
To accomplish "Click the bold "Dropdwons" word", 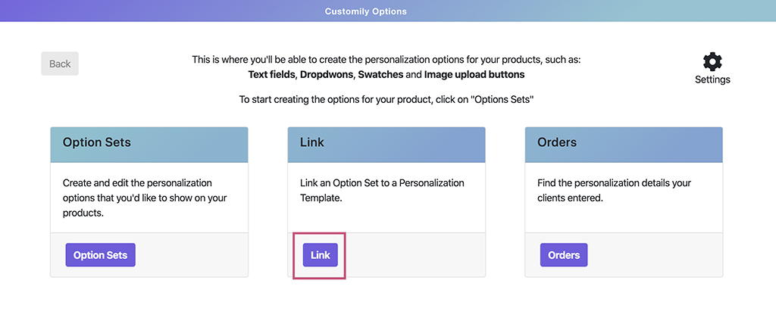I will click(x=327, y=75).
